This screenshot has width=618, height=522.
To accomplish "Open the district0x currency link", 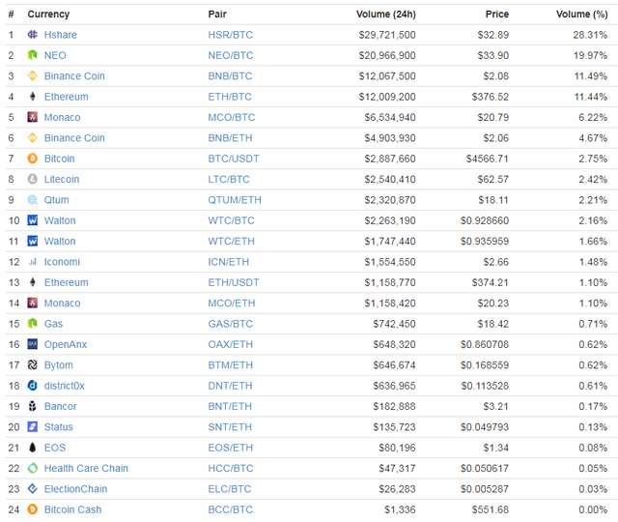I will (65, 386).
